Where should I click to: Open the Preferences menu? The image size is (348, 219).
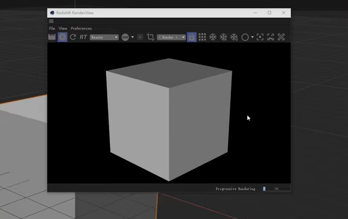(81, 28)
